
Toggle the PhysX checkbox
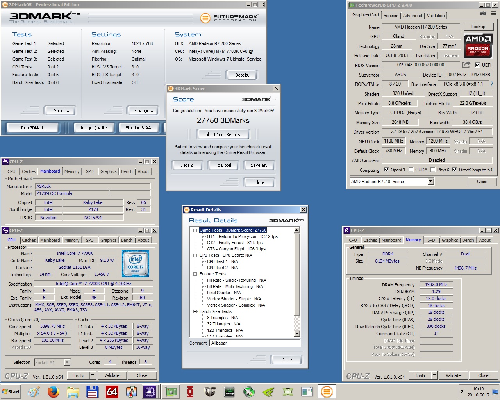coord(433,170)
